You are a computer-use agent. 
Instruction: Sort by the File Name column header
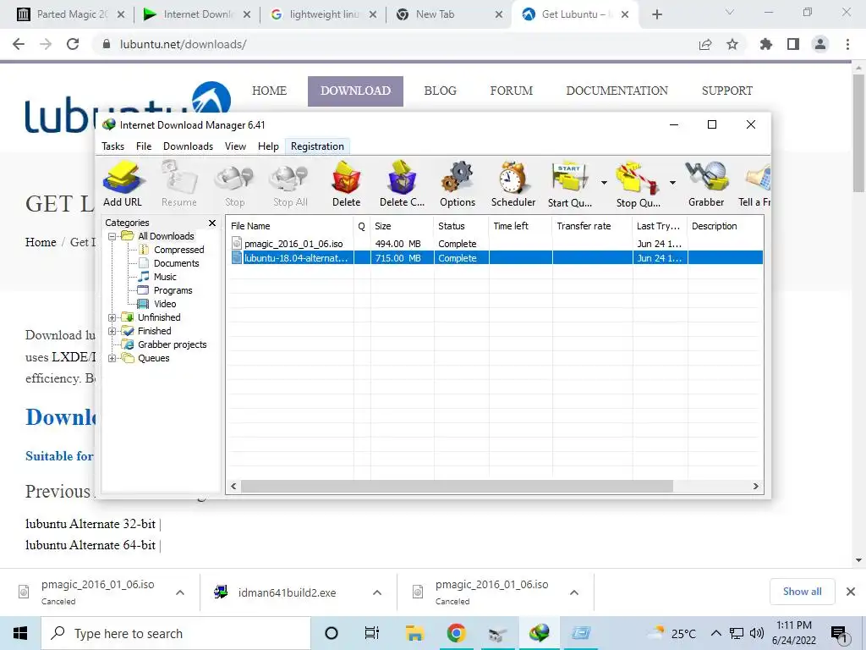[x=291, y=226]
